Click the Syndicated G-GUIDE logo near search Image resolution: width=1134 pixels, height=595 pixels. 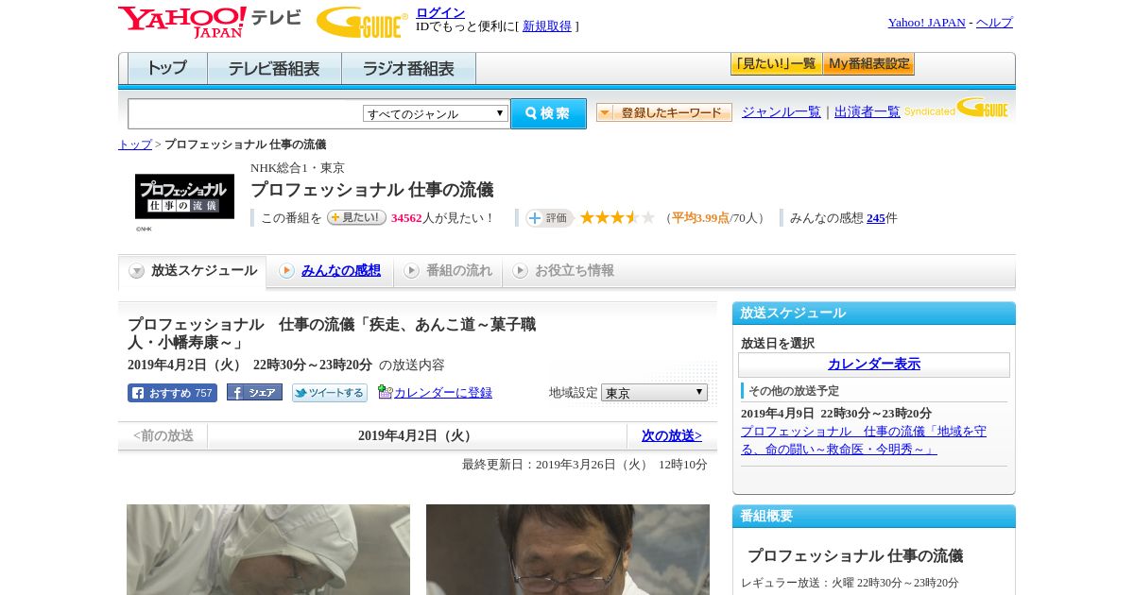pos(956,108)
